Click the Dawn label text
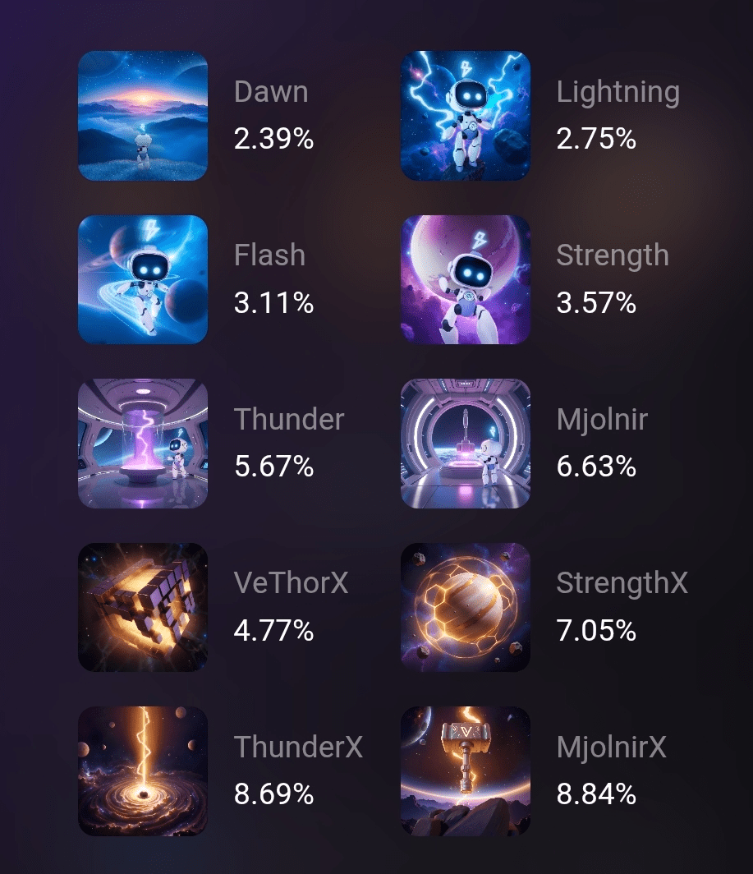The width and height of the screenshot is (753, 874). 271,91
